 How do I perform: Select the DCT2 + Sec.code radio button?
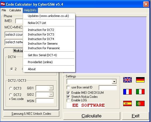tap(10, 95)
